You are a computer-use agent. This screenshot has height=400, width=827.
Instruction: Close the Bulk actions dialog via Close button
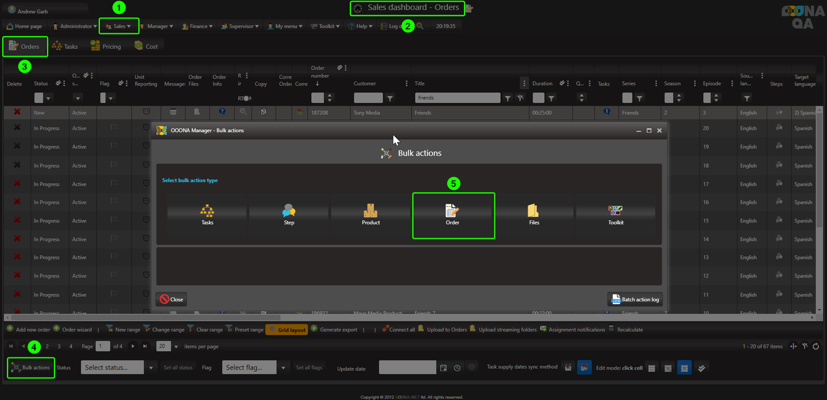(171, 300)
